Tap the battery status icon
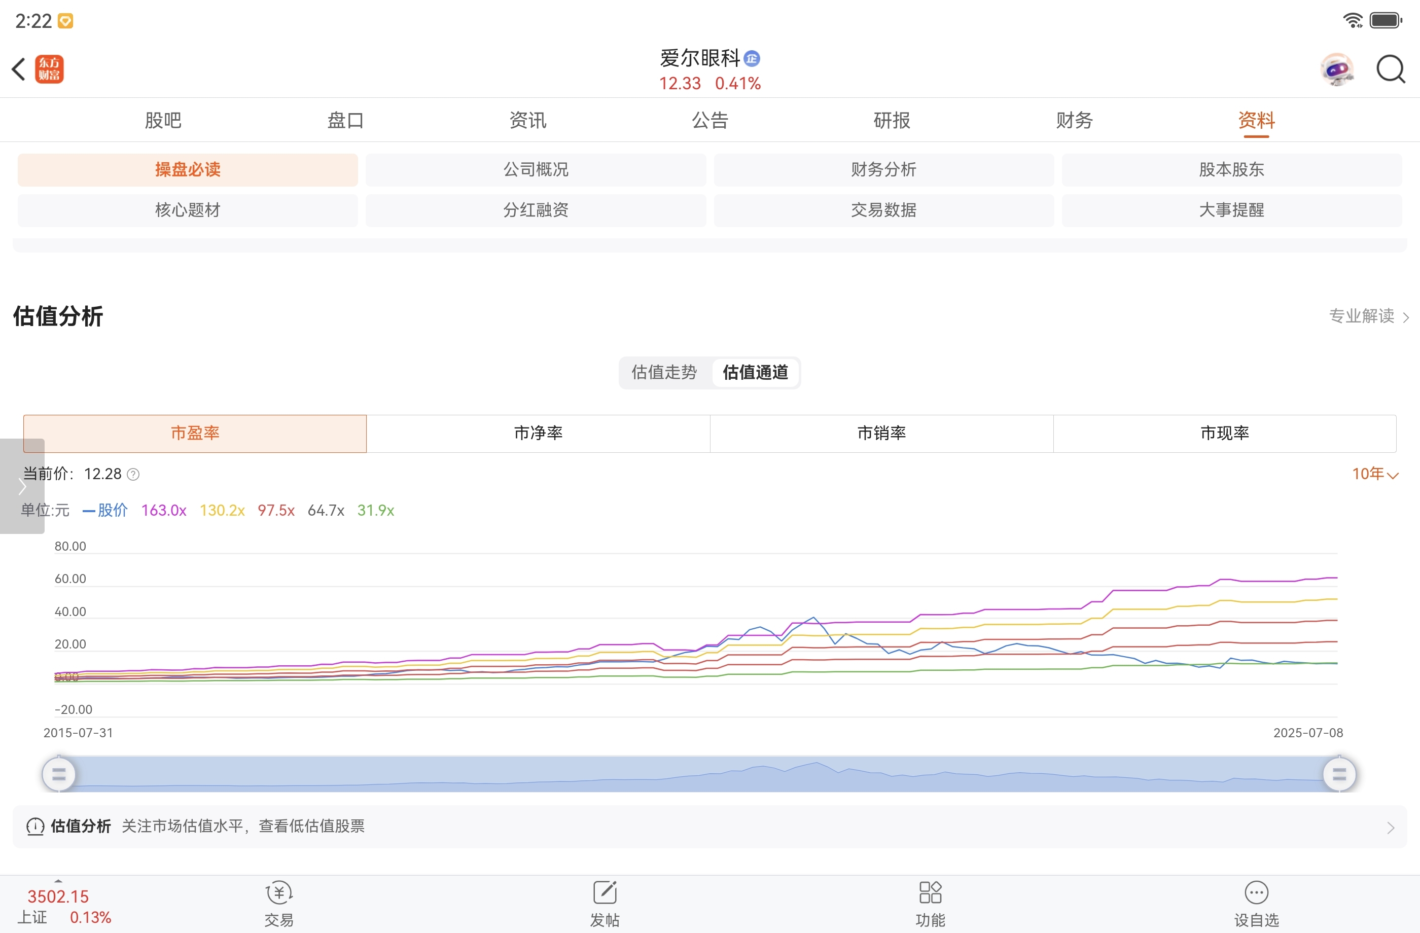 [1386, 21]
